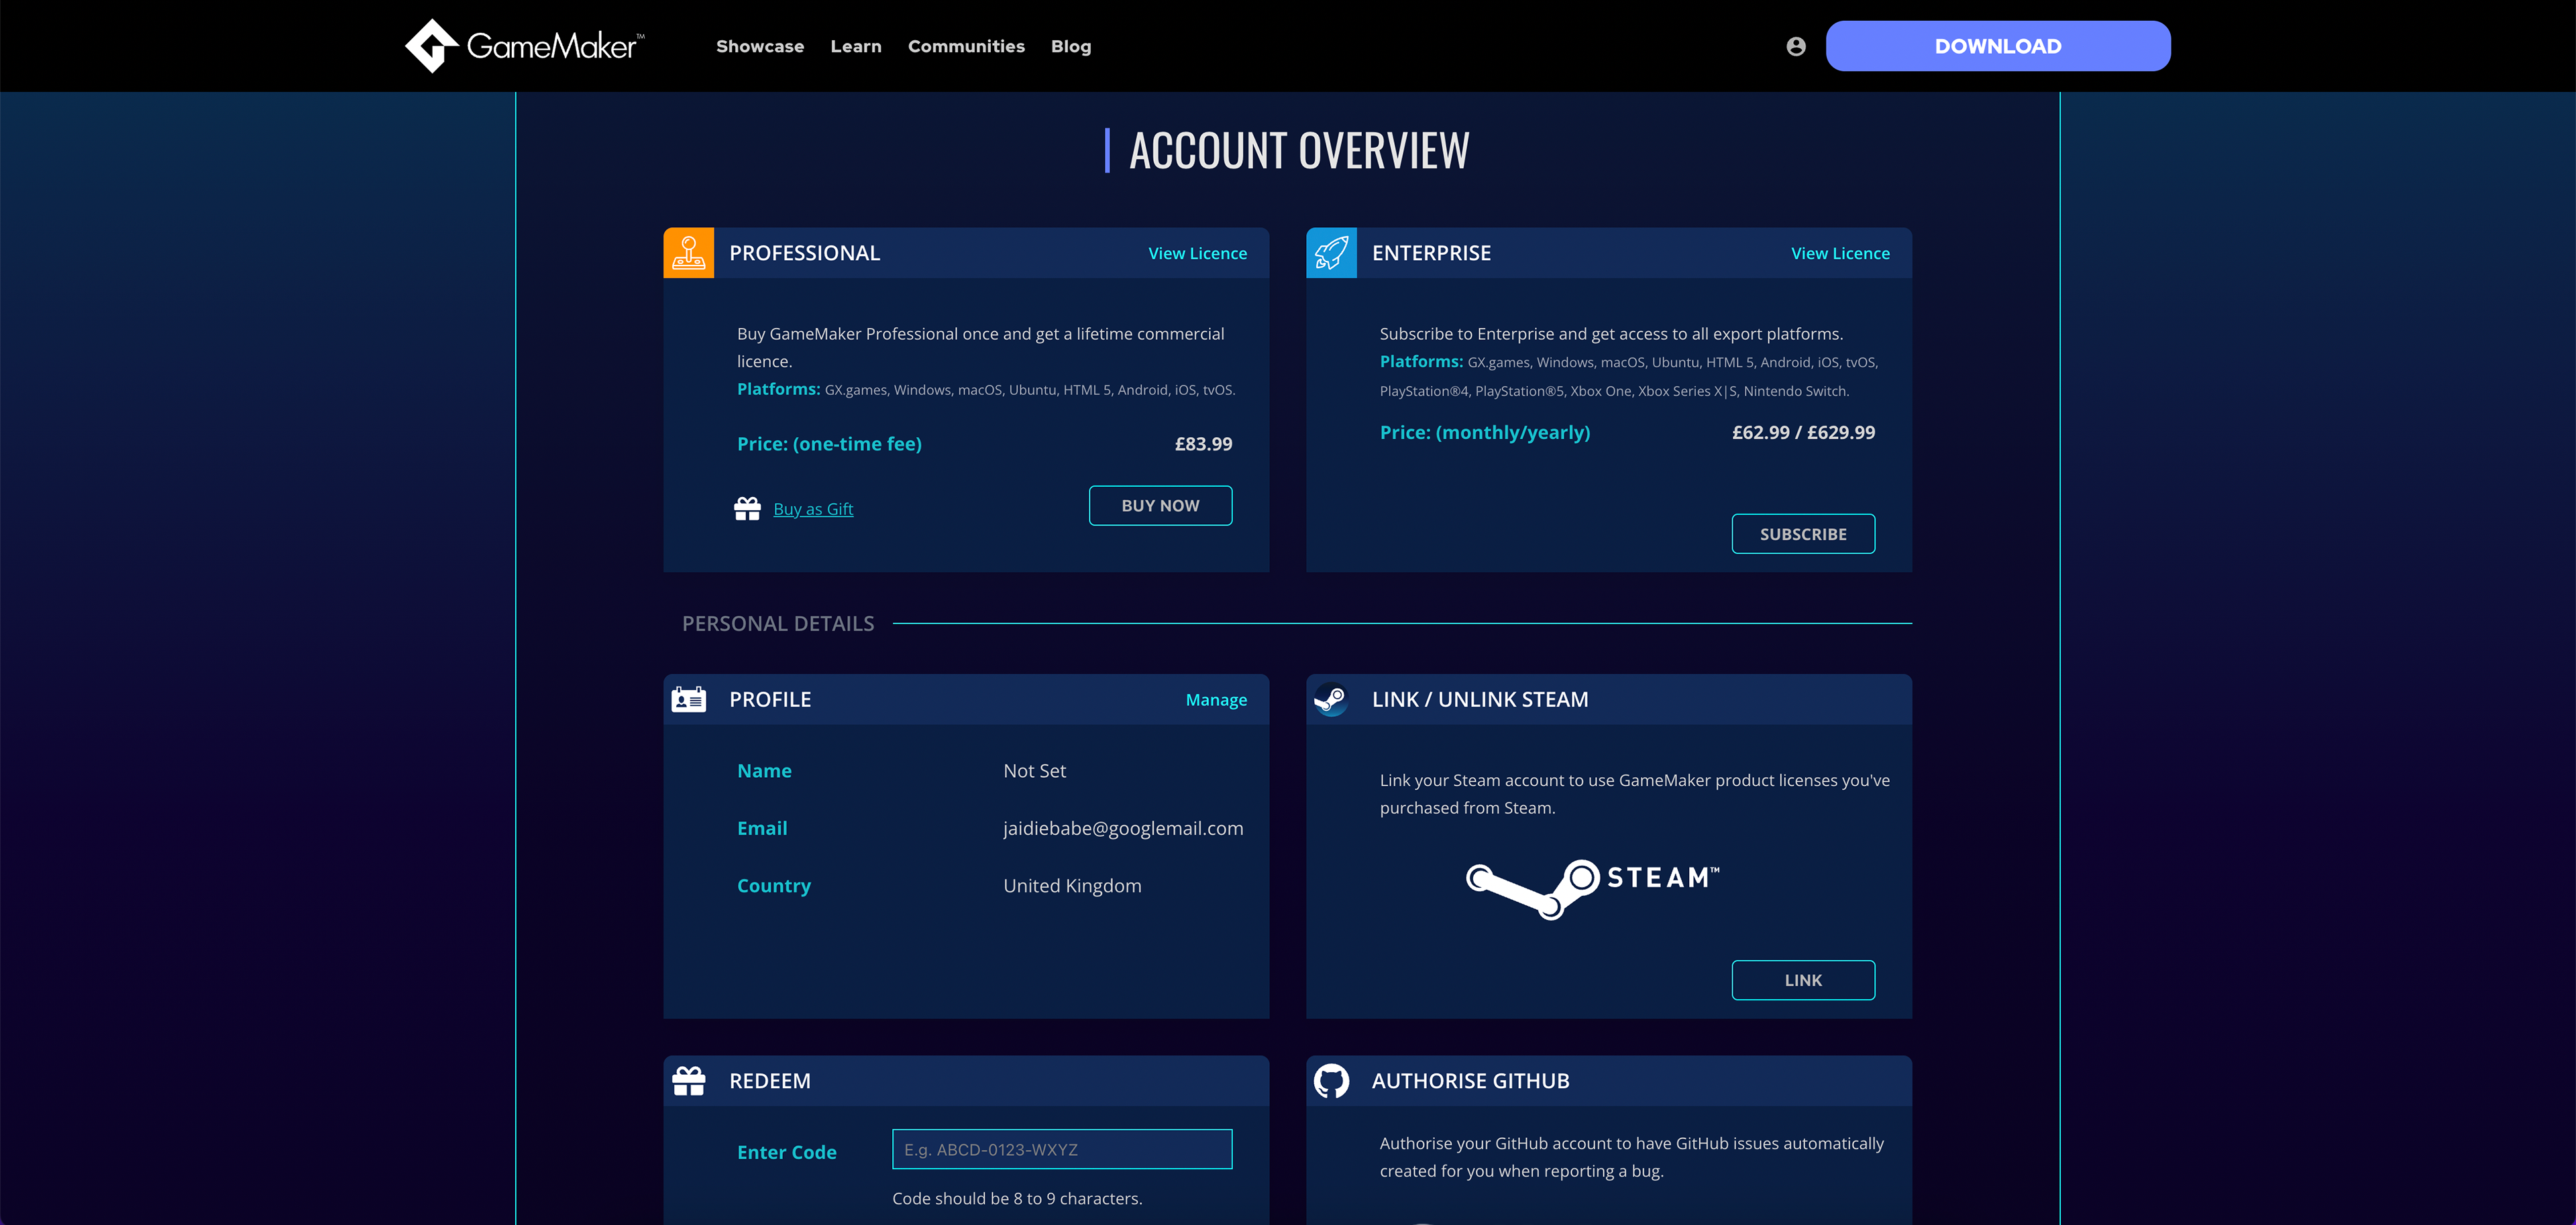The image size is (2576, 1225).
Task: Open the user account icon
Action: pyautogui.click(x=1796, y=46)
